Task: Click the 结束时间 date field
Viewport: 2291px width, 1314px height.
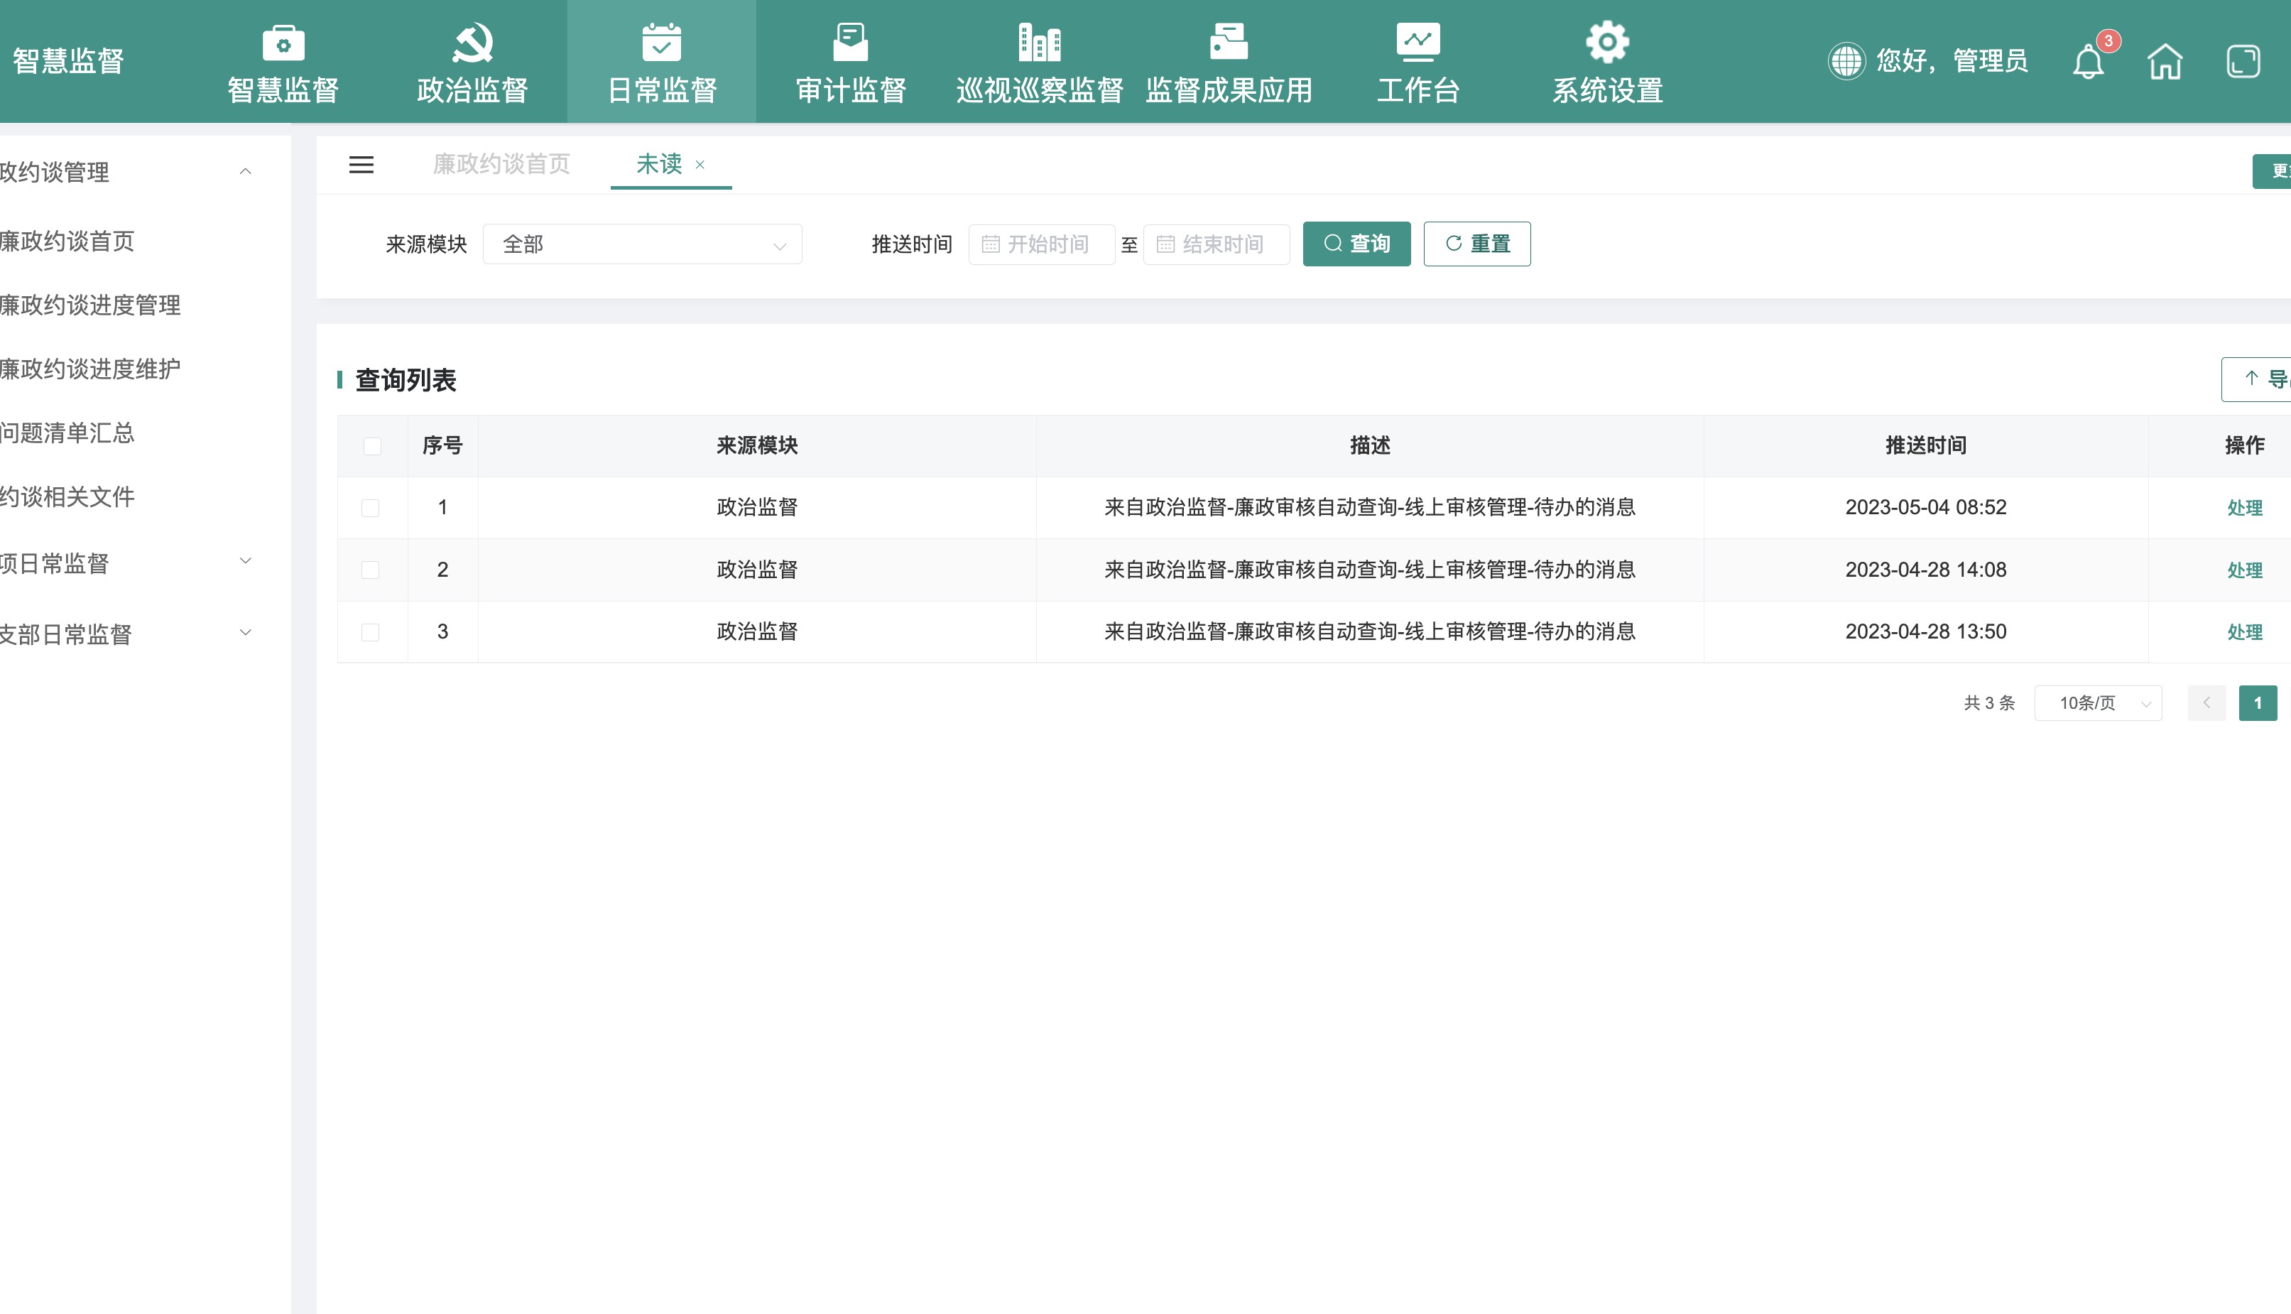Action: [1217, 244]
